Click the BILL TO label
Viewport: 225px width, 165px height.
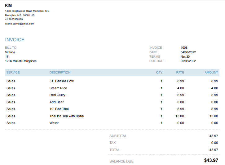11,48
